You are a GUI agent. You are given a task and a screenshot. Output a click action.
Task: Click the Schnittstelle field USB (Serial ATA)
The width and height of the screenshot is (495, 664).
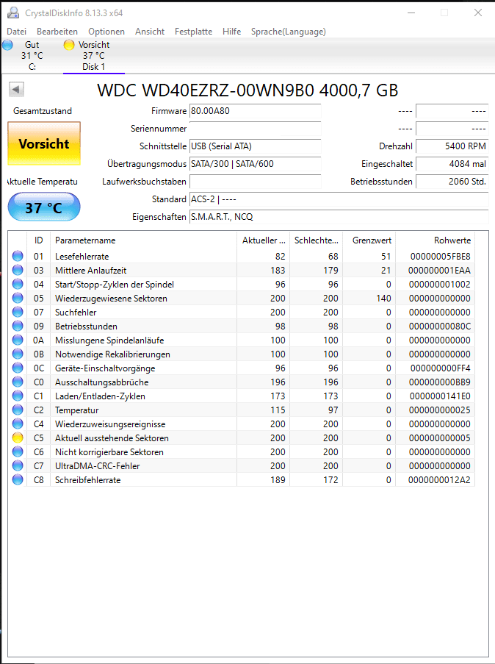click(x=255, y=146)
